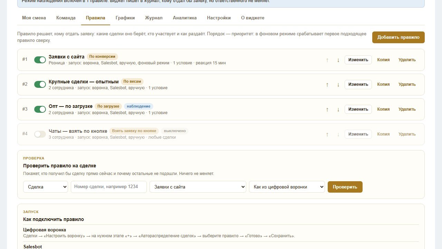Disable the «Заявки с сайта» rule toggle
The width and height of the screenshot is (442, 249).
pos(40,60)
